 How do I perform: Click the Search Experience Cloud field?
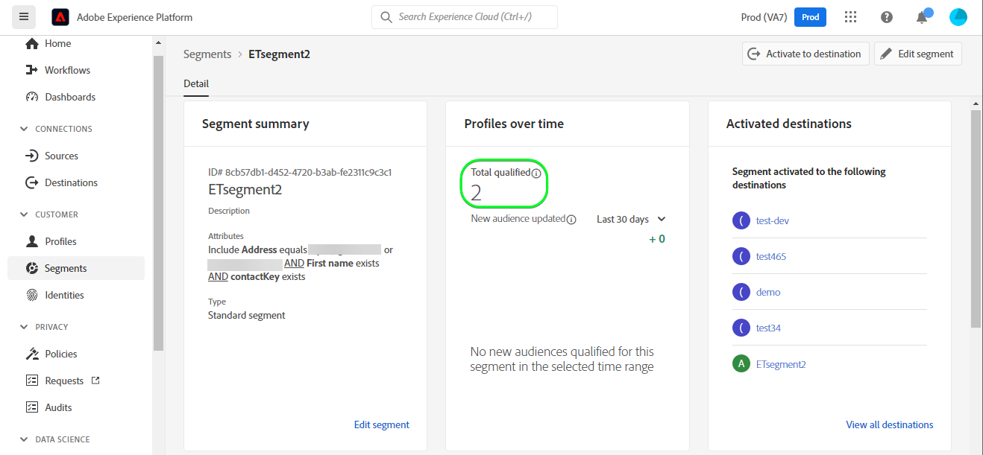click(x=464, y=16)
